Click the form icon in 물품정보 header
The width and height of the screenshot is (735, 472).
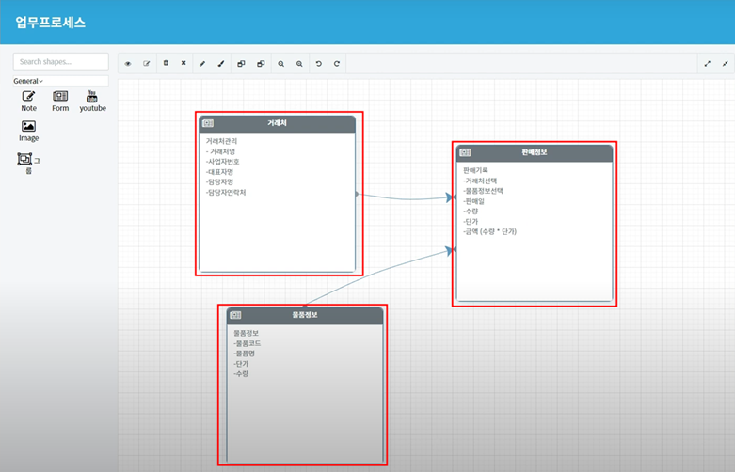(236, 315)
